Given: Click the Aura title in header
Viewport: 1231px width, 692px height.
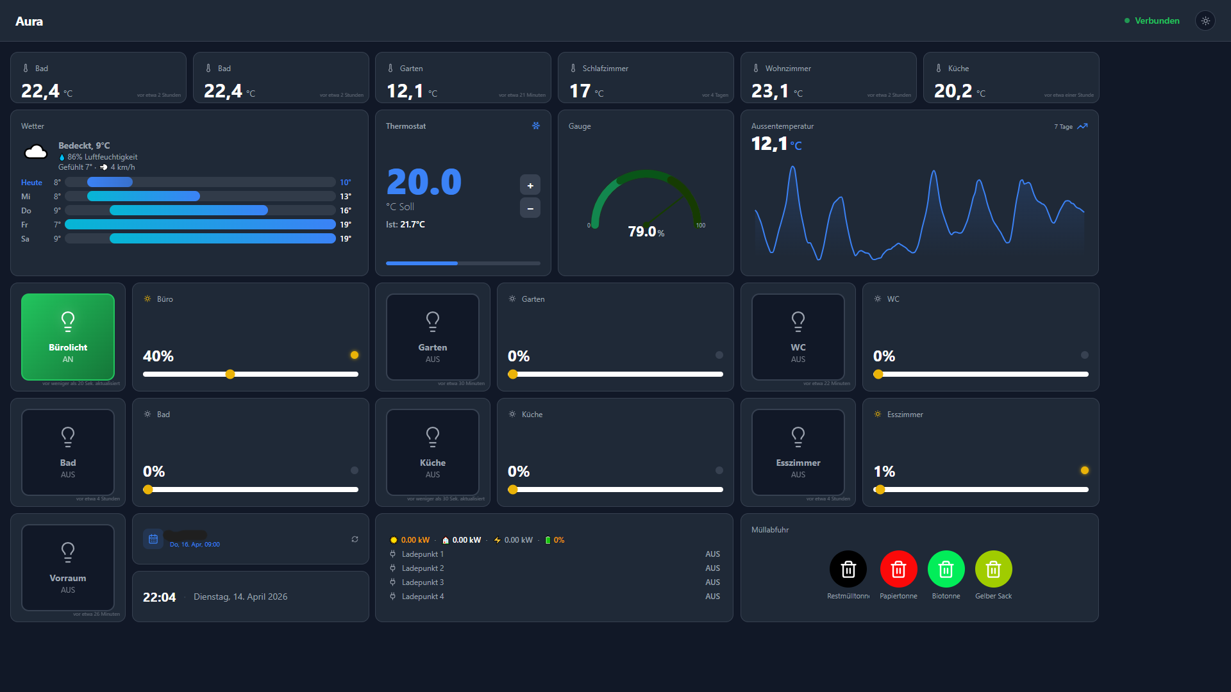Looking at the screenshot, I should (x=29, y=21).
